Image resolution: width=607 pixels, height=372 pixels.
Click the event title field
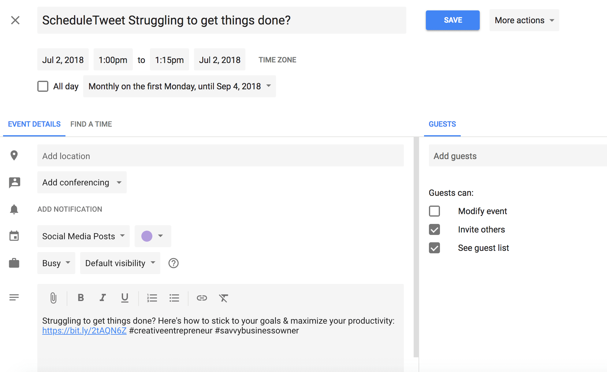click(x=222, y=20)
